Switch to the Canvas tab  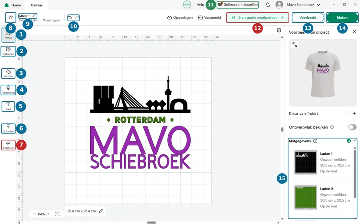[36, 5]
